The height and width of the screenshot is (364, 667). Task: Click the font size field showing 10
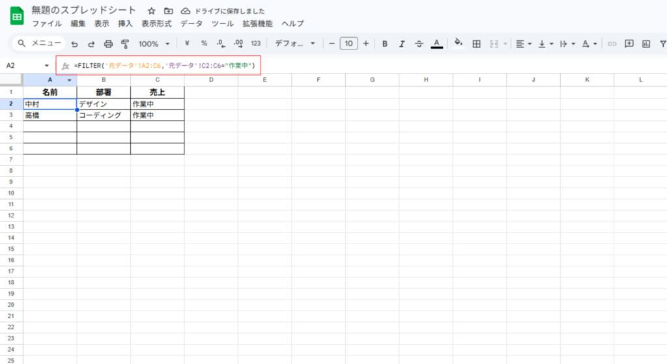349,44
